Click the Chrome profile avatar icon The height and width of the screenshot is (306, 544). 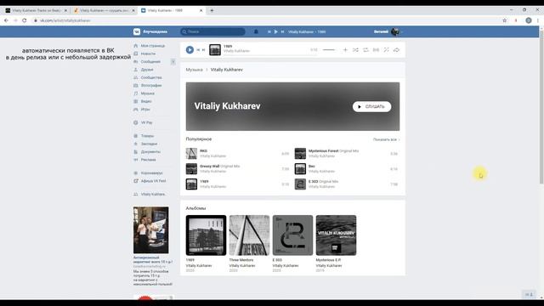pyautogui.click(x=529, y=20)
